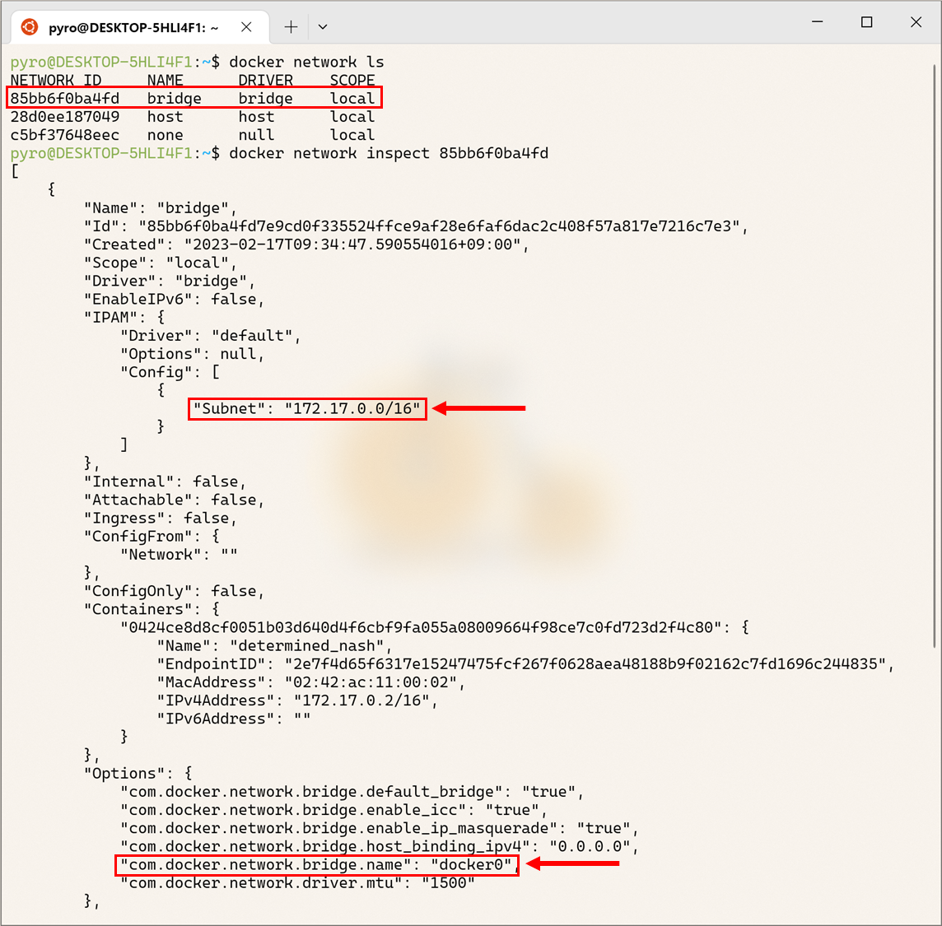Click the "Driver": "bridge" line
The width and height of the screenshot is (942, 926).
point(170,281)
